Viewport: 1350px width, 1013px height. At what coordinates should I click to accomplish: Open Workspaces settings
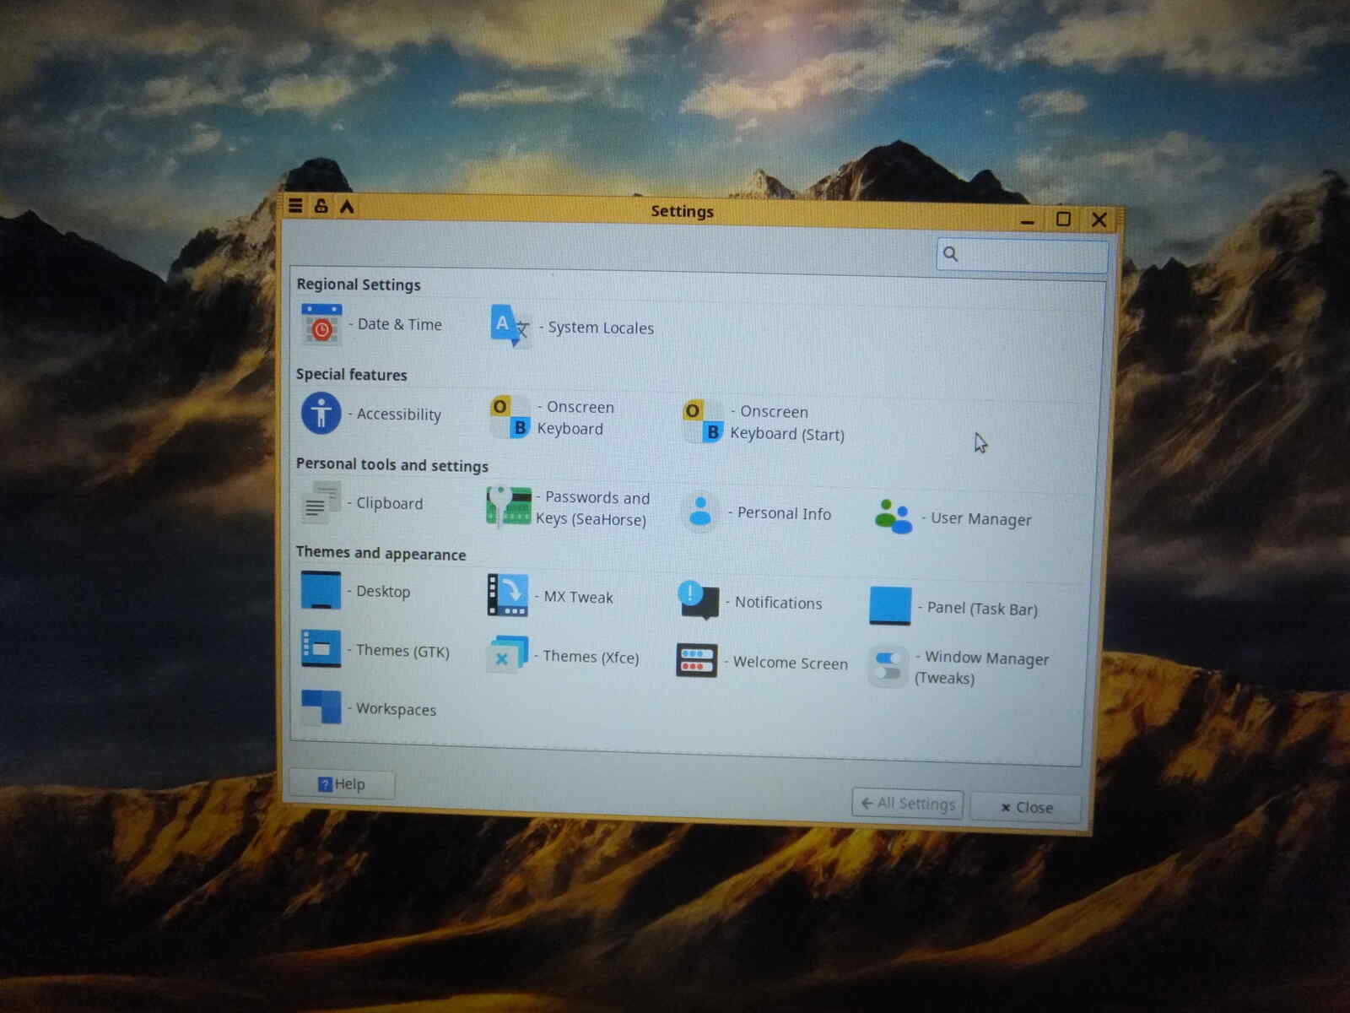pyautogui.click(x=369, y=708)
